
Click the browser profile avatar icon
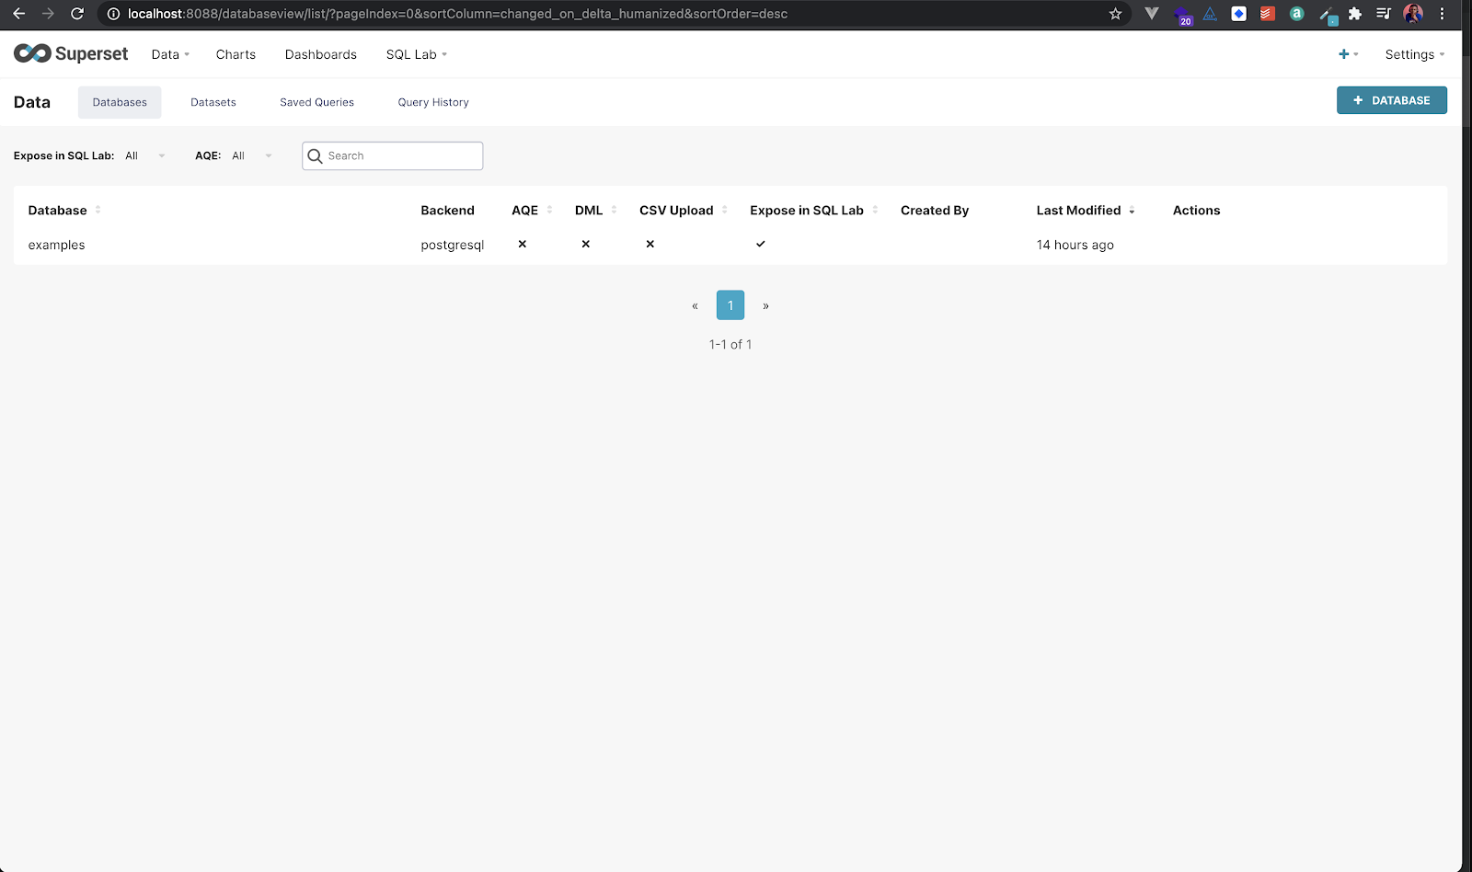(1412, 14)
